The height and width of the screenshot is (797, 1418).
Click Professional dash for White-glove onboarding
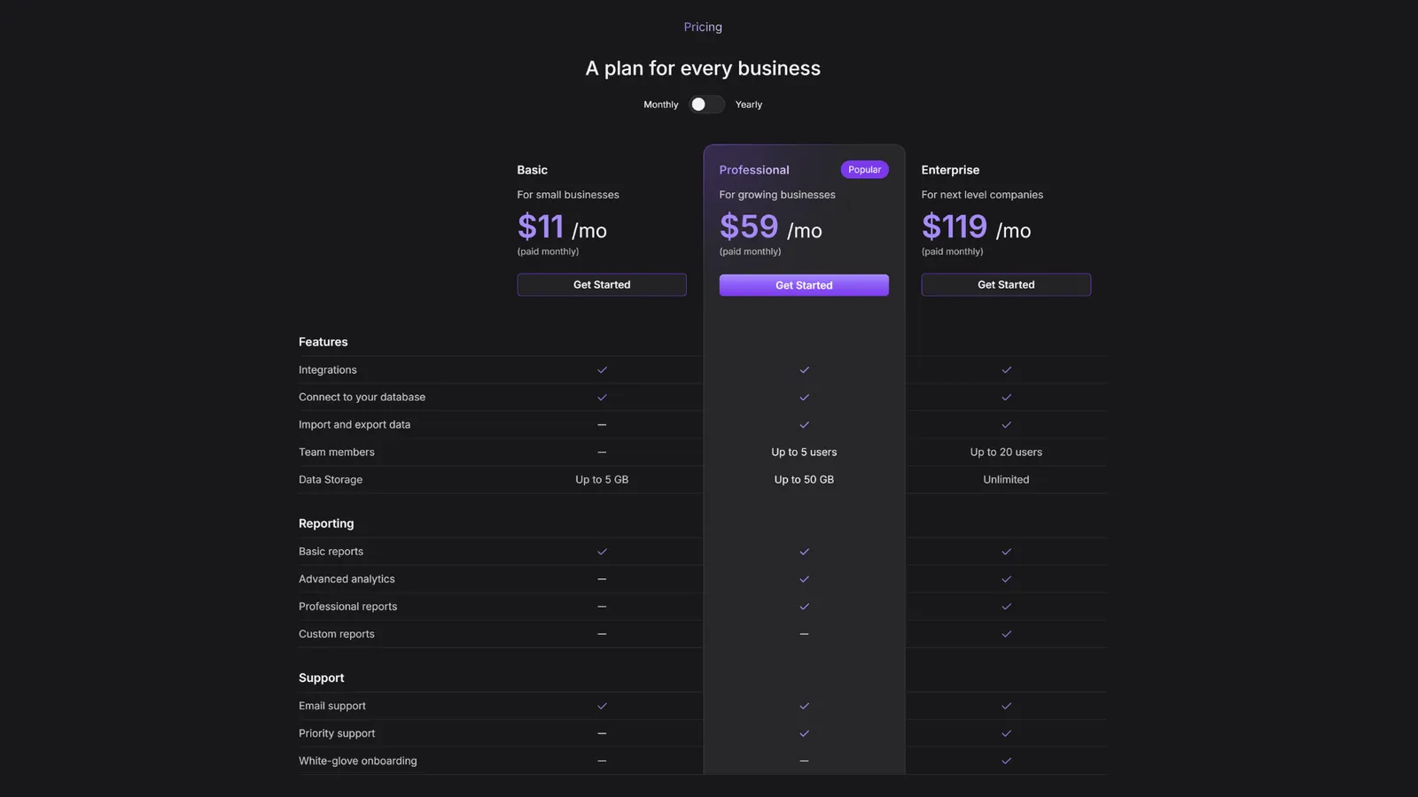[804, 761]
